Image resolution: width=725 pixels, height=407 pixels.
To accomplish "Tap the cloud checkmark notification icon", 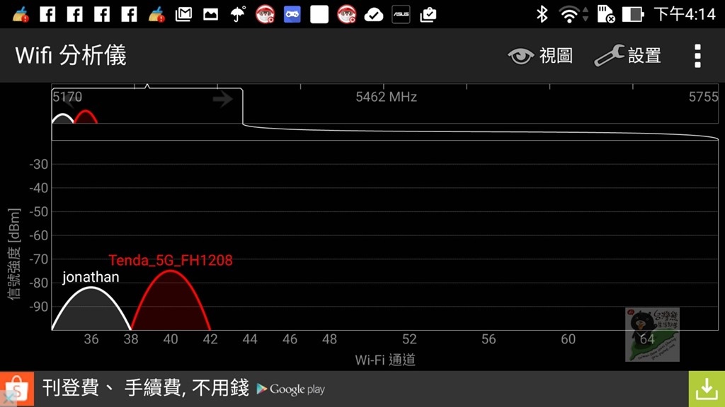I will tap(374, 15).
